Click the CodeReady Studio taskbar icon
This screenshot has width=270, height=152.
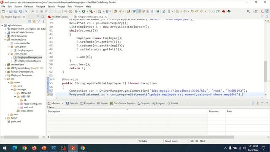pos(73,148)
